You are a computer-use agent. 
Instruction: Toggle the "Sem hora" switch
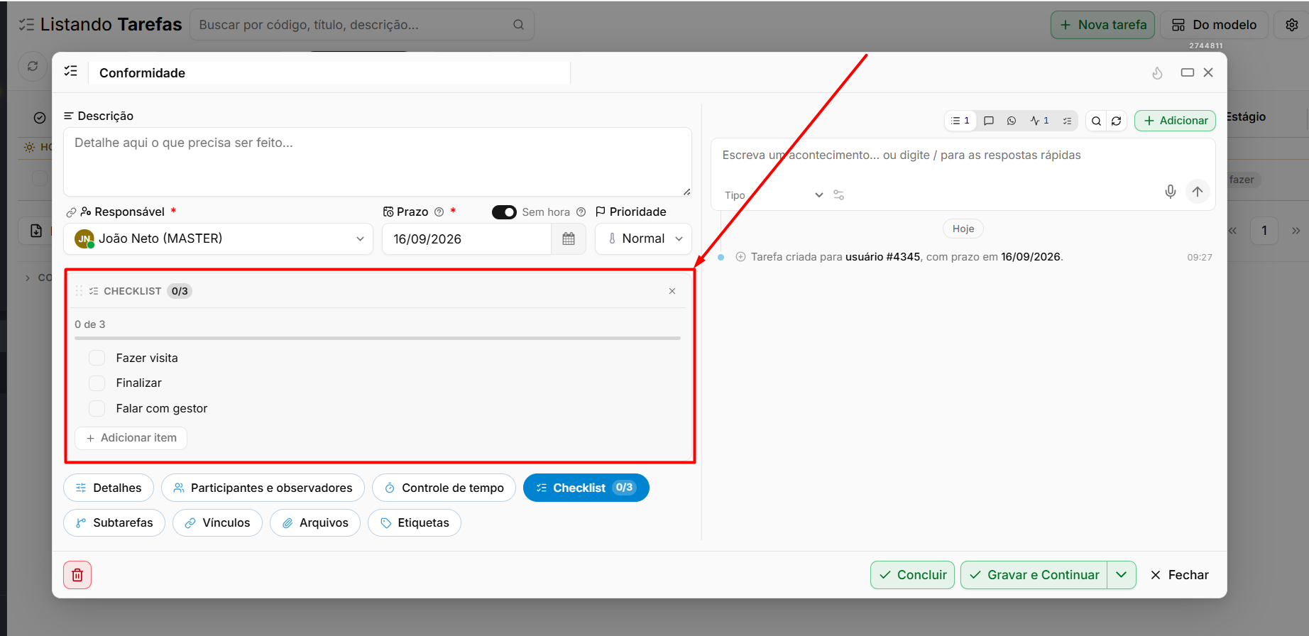coord(504,212)
